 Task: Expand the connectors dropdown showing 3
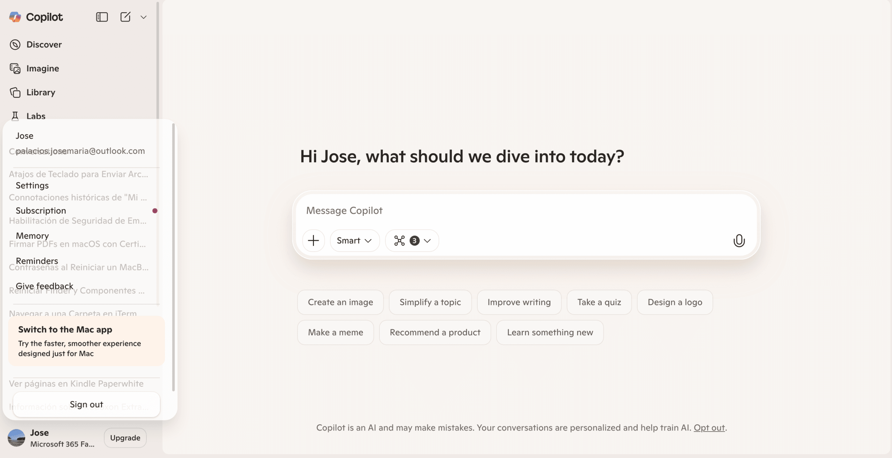click(412, 240)
